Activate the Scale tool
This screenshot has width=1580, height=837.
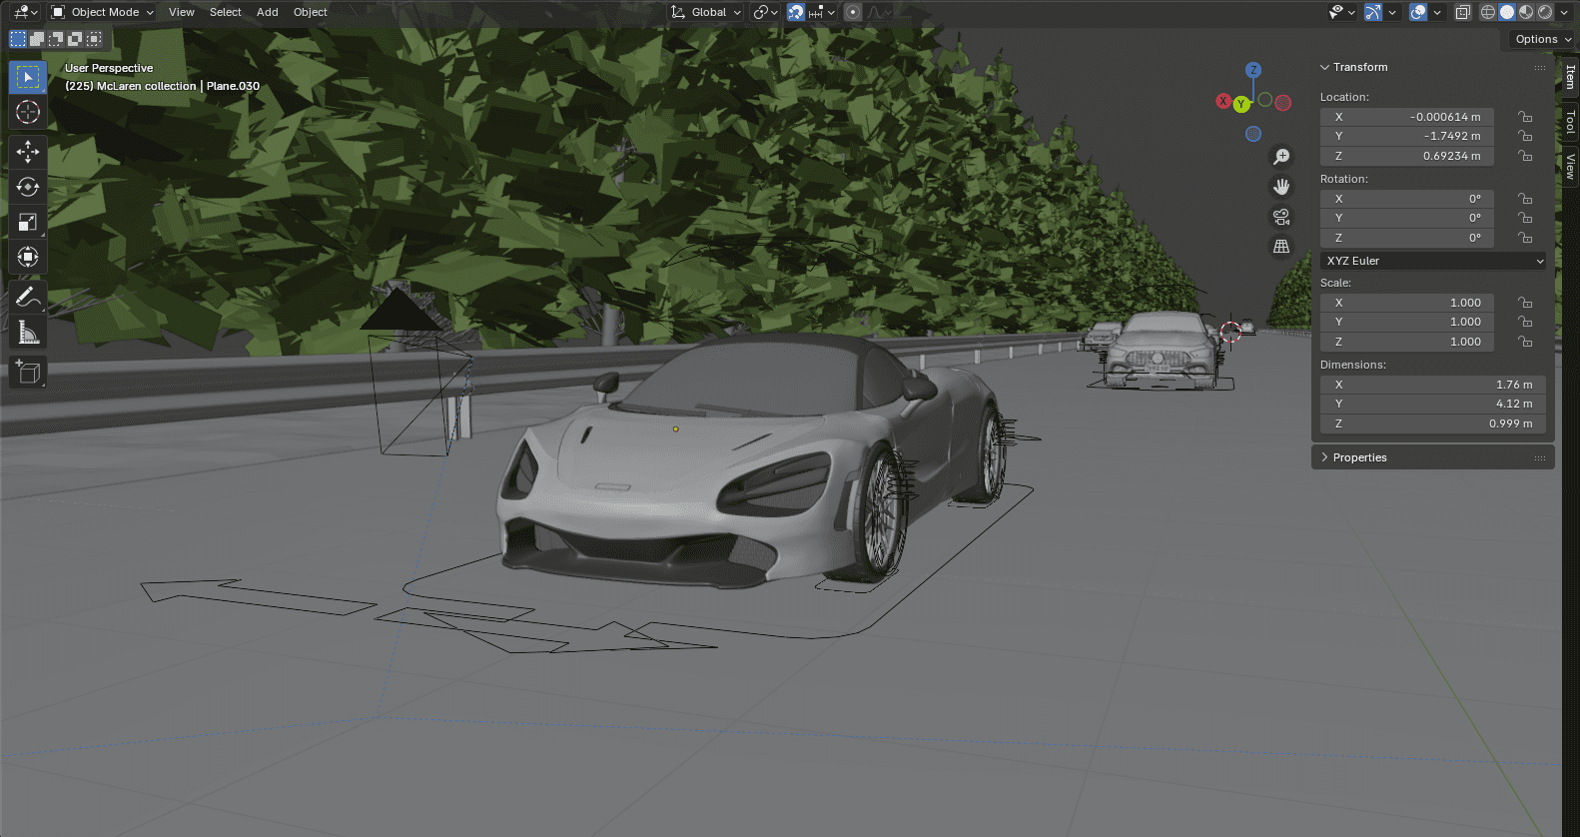28,222
